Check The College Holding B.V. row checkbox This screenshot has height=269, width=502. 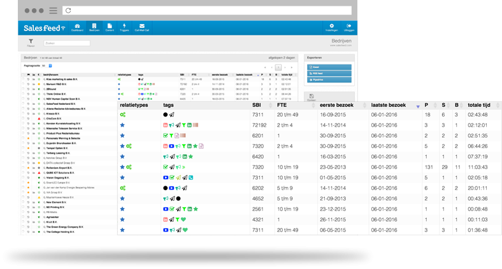(23, 231)
